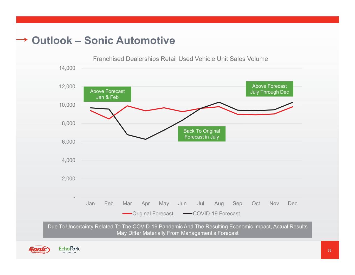Select the 'Above Forecast July Through Dec' callout
Viewport: 355px width, 275px height.
pyautogui.click(x=269, y=89)
